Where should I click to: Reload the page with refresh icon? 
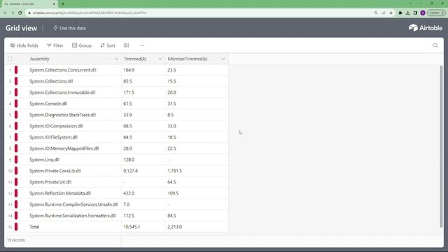(20, 13)
